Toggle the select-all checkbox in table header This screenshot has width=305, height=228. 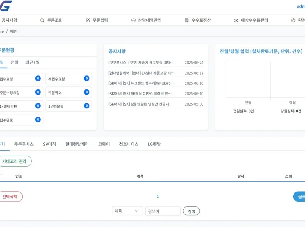coord(2,176)
